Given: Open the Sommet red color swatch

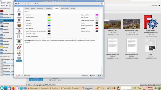Looking at the screenshot, I should point(97,28).
